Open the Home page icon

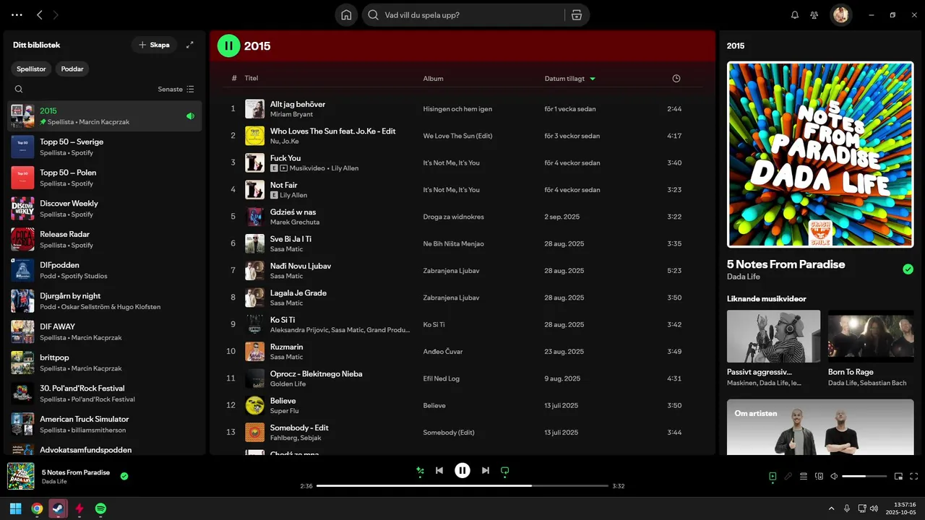pos(346,15)
